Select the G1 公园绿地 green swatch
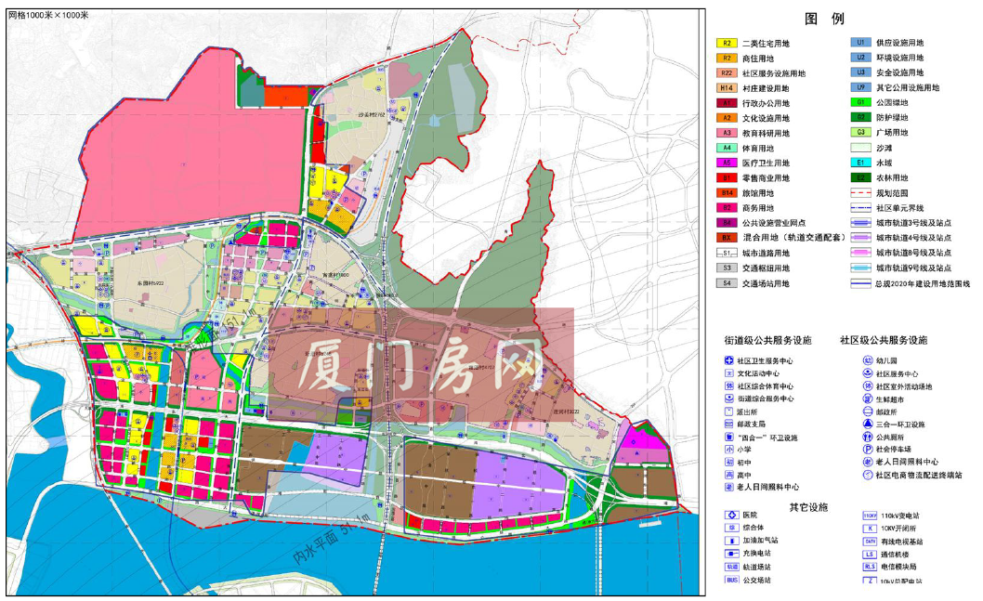 (x=860, y=102)
